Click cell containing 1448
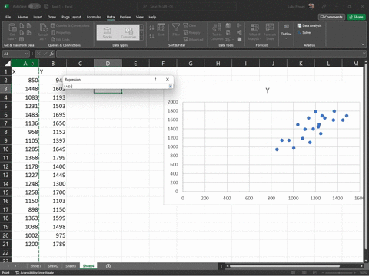Image resolution: width=369 pixels, height=276 pixels. 25,89
